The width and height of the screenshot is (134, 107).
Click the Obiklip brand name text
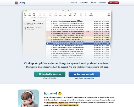click(22, 3)
